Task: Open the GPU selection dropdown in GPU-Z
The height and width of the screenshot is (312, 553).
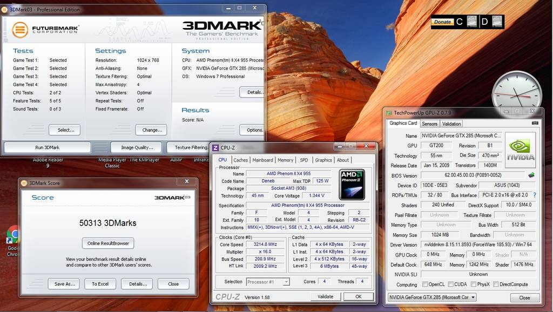Action: [432, 297]
